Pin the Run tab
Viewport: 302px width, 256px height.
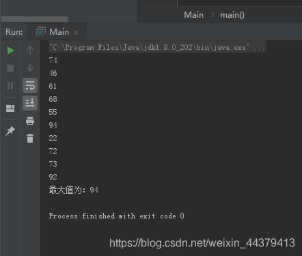click(10, 131)
